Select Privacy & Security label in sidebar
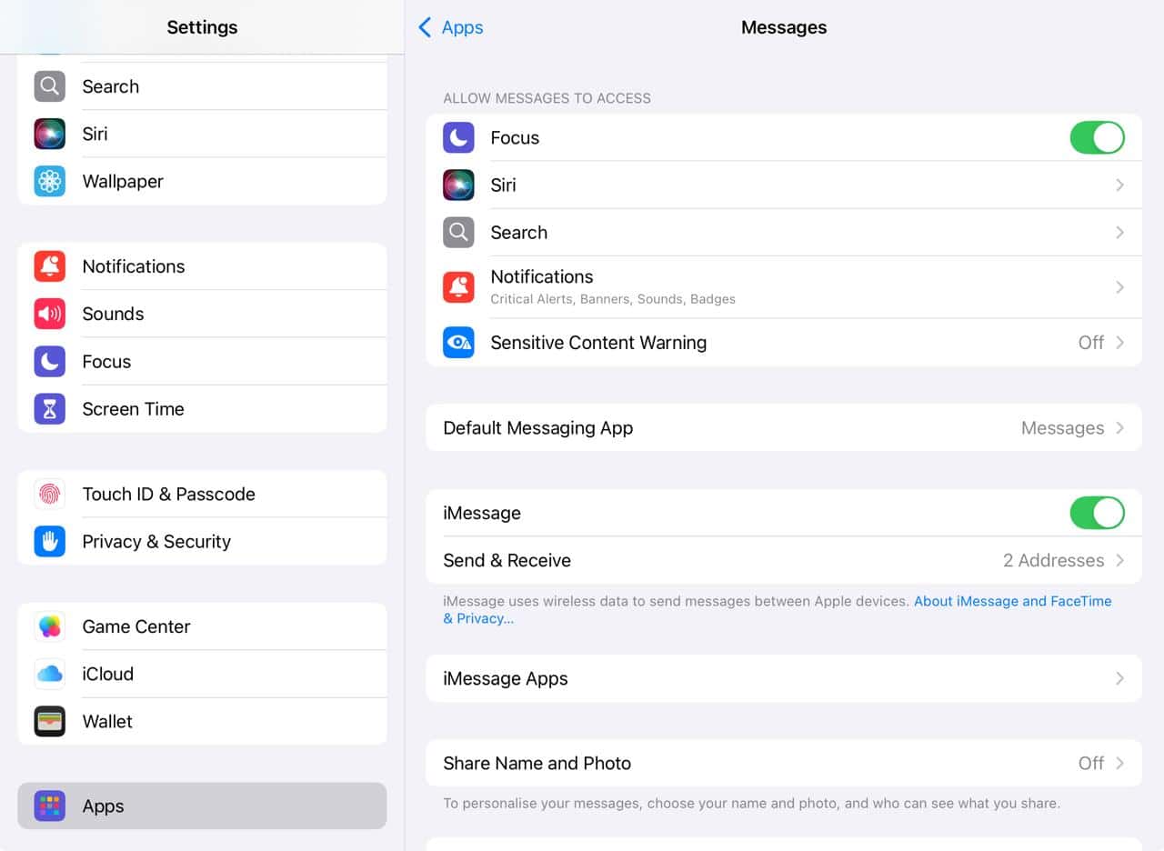 click(x=156, y=542)
